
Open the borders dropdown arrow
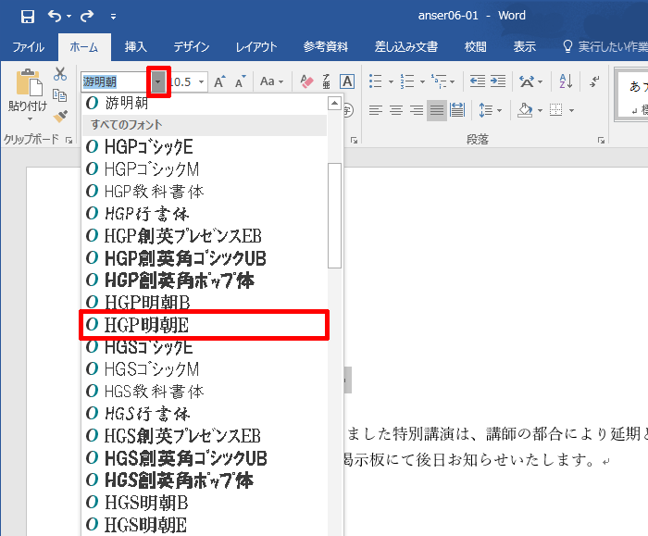pyautogui.click(x=571, y=111)
